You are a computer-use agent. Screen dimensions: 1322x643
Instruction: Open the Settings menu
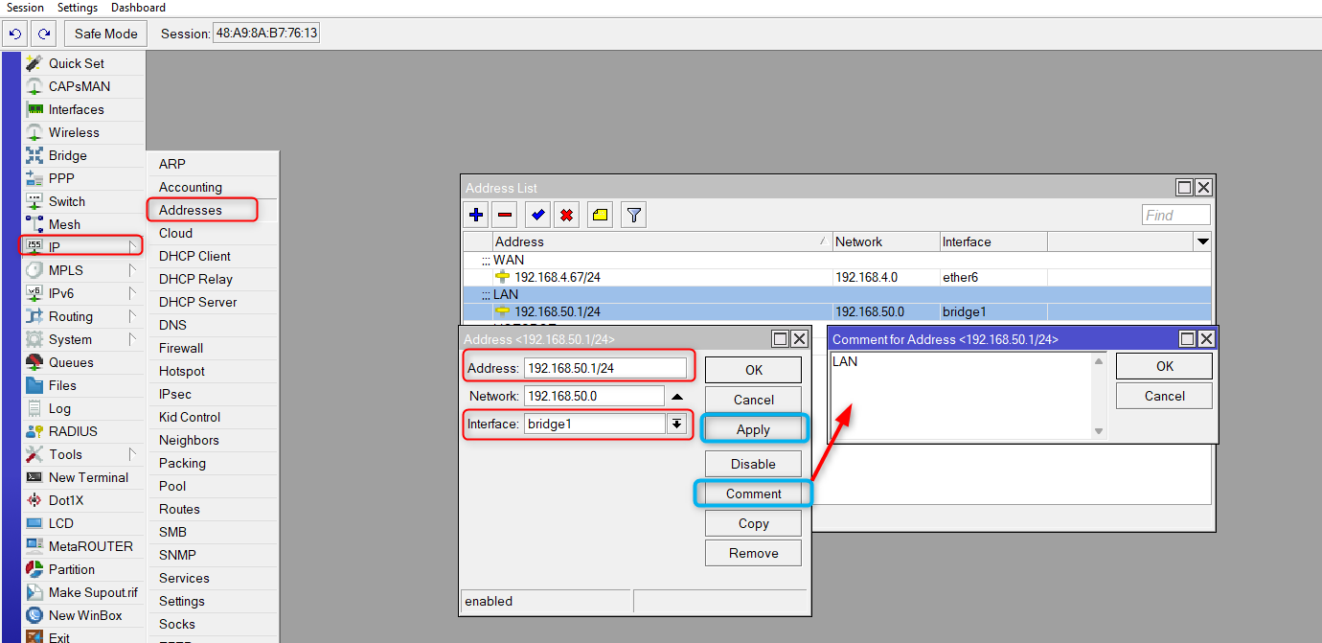click(78, 8)
